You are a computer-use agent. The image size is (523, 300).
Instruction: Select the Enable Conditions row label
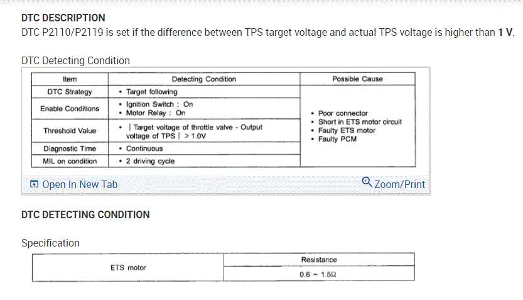tap(70, 108)
